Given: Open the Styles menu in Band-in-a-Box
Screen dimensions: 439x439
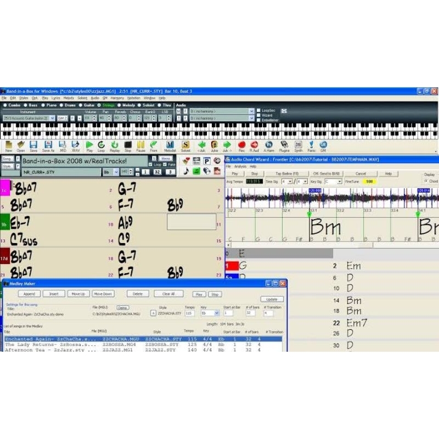Looking at the screenshot, I should point(24,98).
